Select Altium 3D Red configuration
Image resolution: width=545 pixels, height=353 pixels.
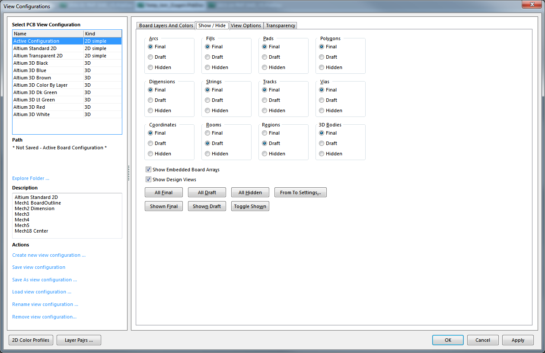(x=67, y=107)
